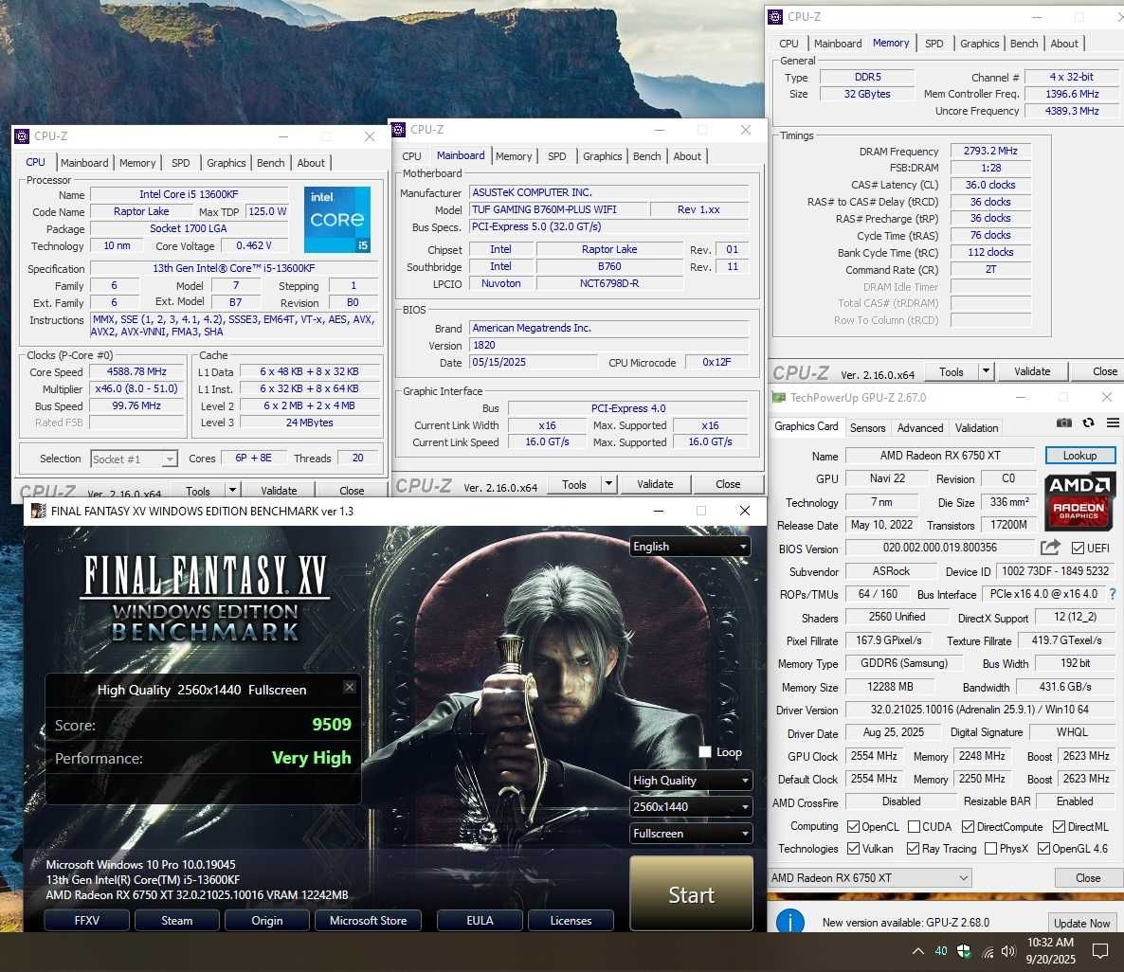The width and height of the screenshot is (1124, 972).
Task: Expand Tools arrow in the CPU-Z Mainboard window
Action: [x=608, y=484]
